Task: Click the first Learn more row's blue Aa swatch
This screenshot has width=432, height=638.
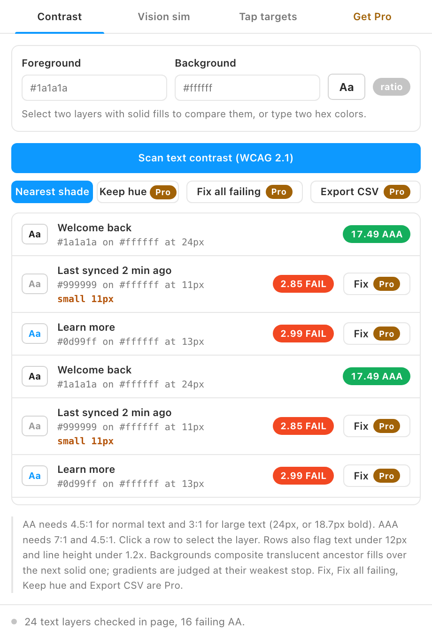Action: coord(35,334)
